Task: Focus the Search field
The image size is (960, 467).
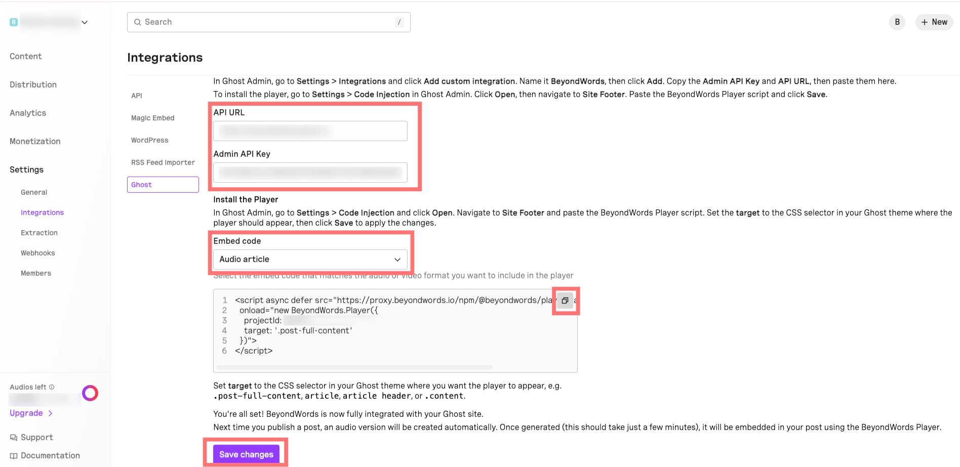Action: (269, 22)
